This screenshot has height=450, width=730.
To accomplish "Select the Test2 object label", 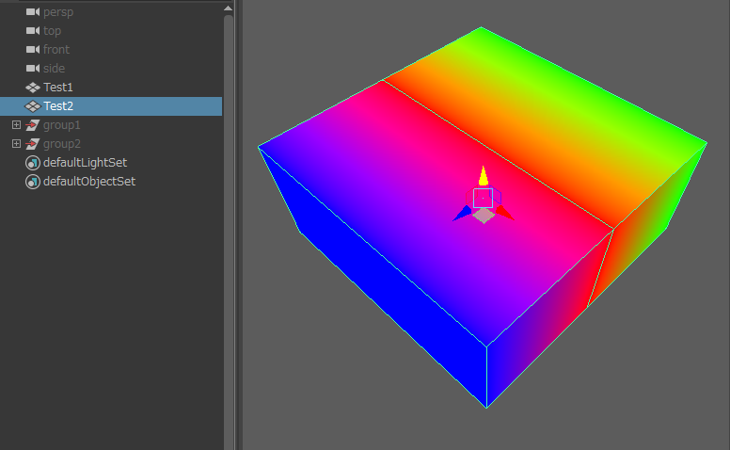I will click(x=58, y=106).
